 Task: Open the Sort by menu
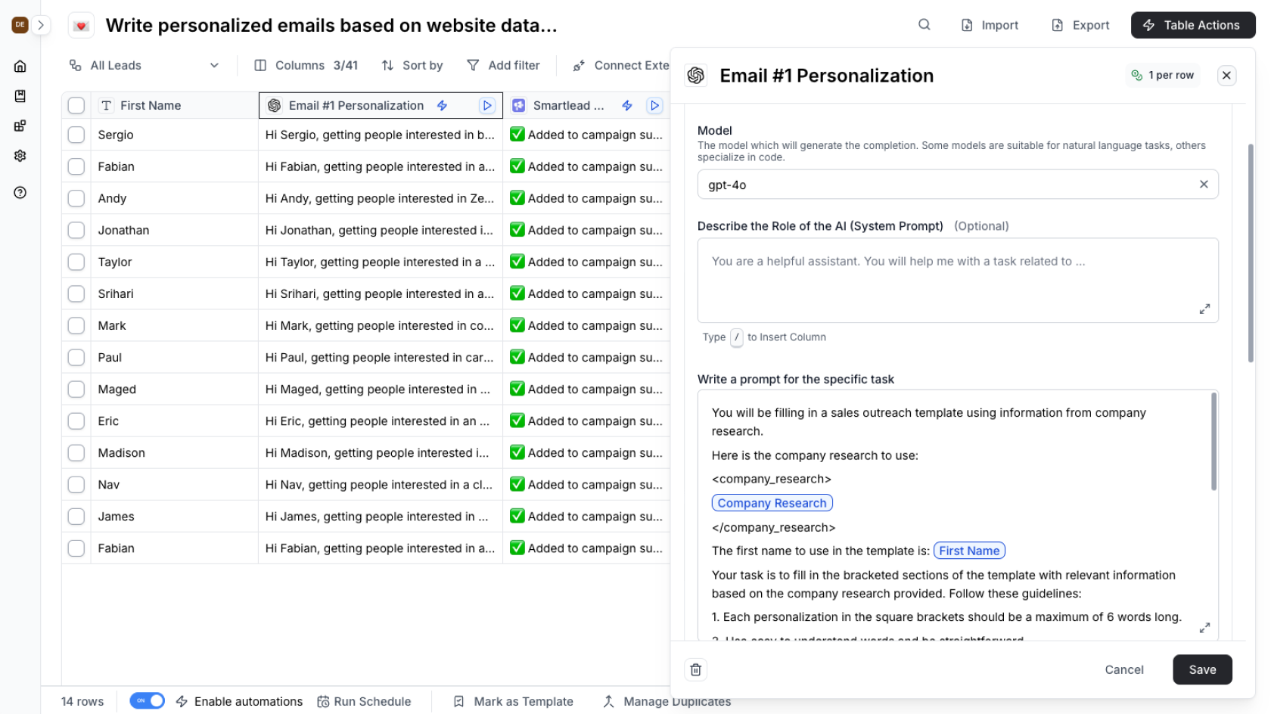pyautogui.click(x=412, y=66)
